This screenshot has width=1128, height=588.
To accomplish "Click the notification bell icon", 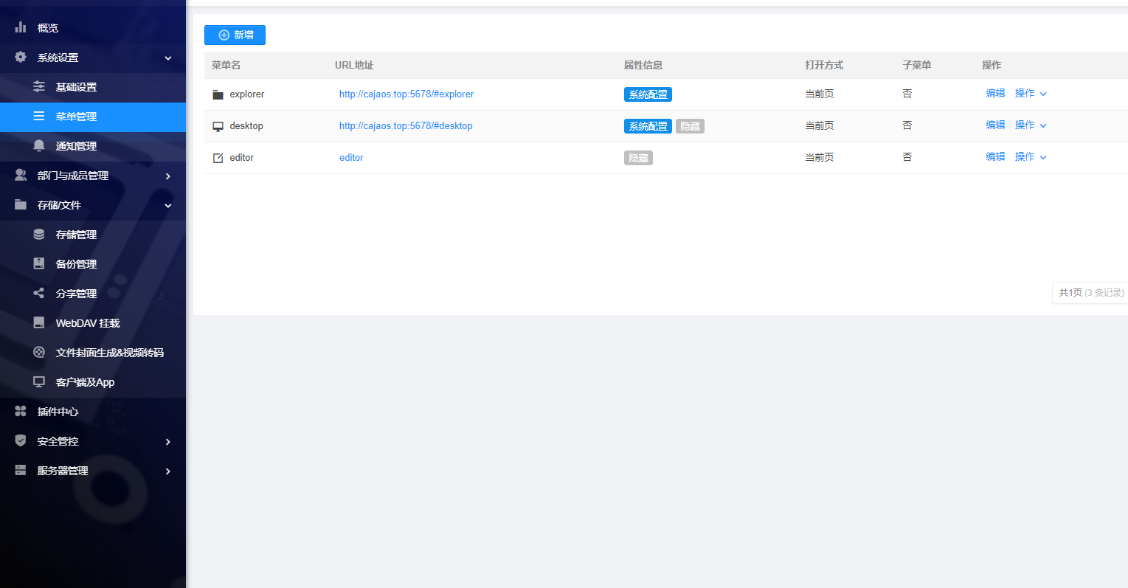I will tap(39, 145).
